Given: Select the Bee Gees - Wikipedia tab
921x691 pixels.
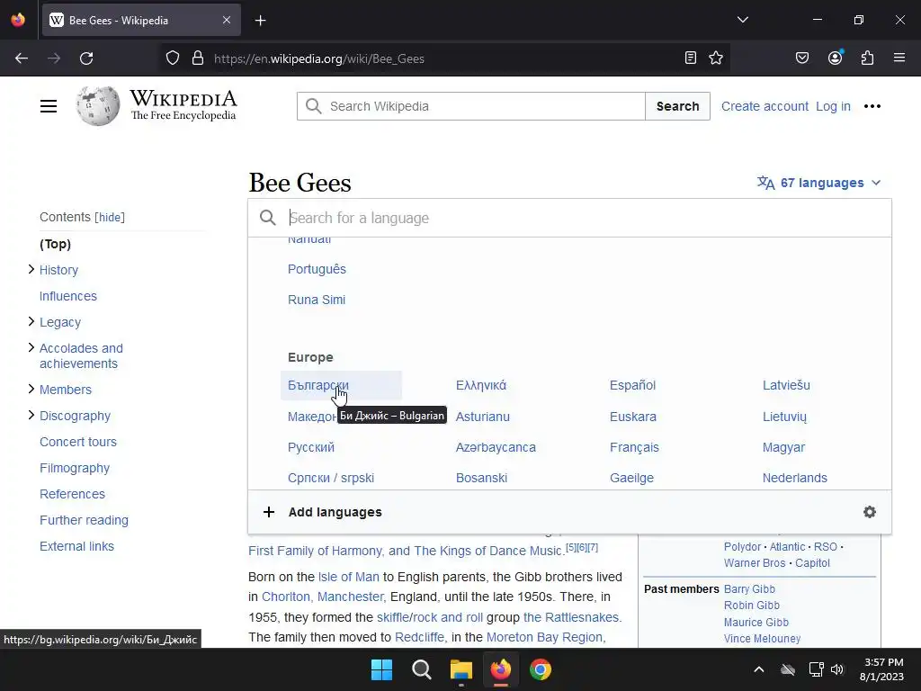Looking at the screenshot, I should click(141, 21).
